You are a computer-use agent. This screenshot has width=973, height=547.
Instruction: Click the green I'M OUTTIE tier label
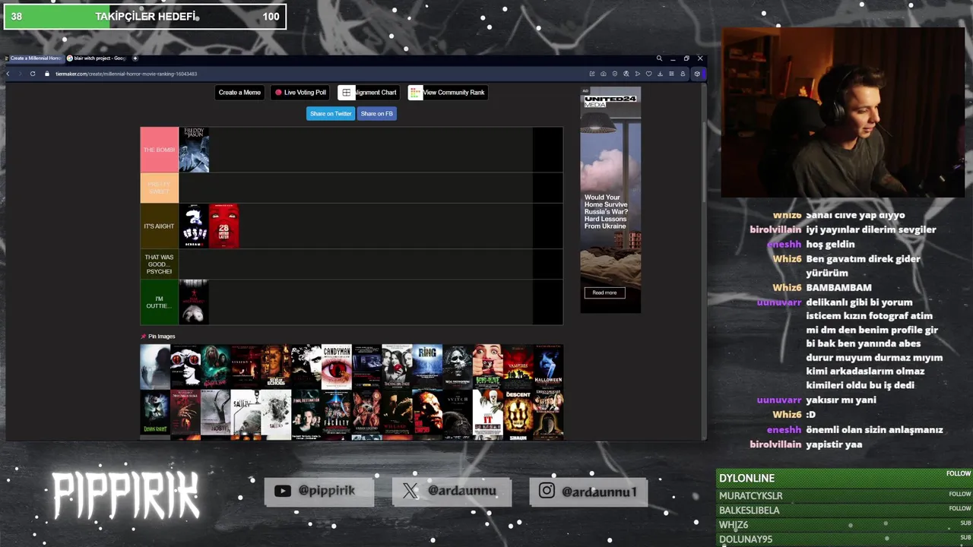[x=160, y=302]
